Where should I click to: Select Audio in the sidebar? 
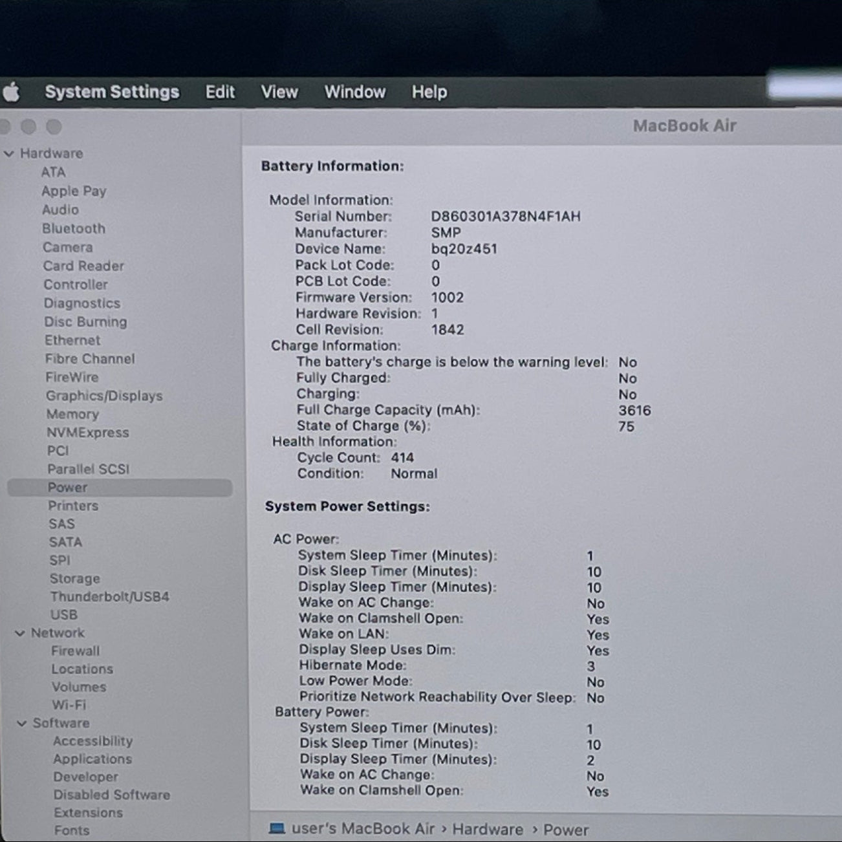pos(60,210)
